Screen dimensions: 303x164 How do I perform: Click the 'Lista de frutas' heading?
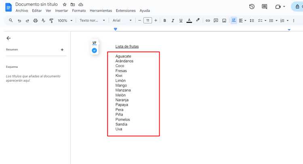[x=127, y=46]
